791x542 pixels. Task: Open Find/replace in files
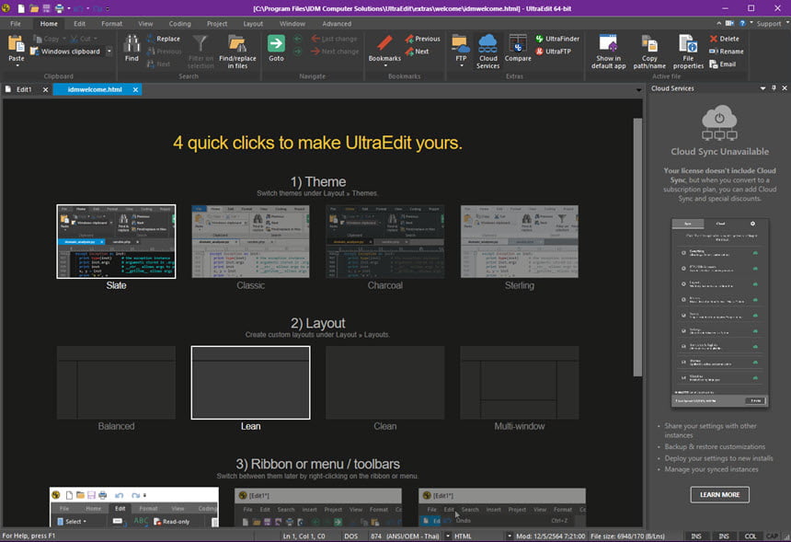pos(237,52)
